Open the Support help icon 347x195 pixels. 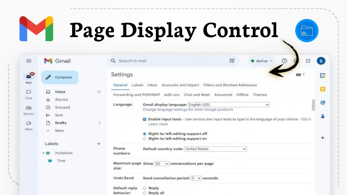coord(284,61)
